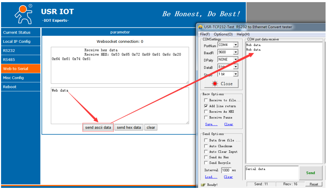Screen dimensions: 327x190
Task: Click the Ready status icon
Action: point(203,185)
